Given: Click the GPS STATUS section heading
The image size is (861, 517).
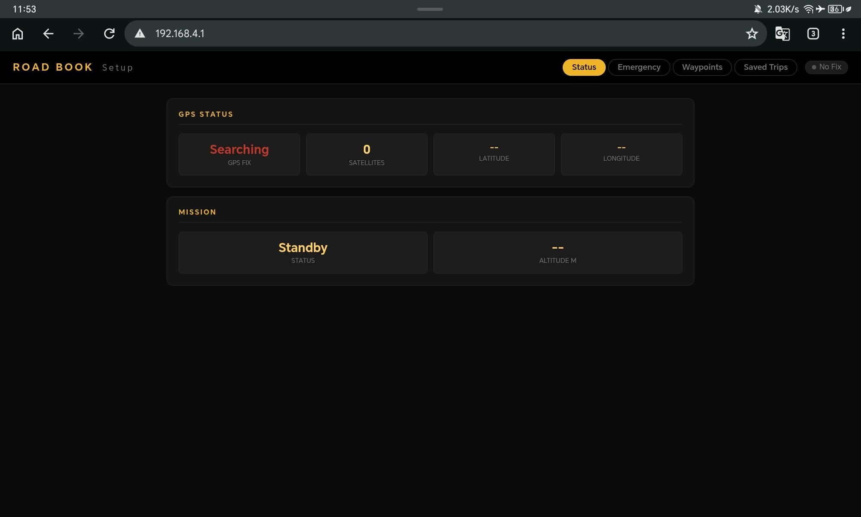Looking at the screenshot, I should (x=206, y=114).
